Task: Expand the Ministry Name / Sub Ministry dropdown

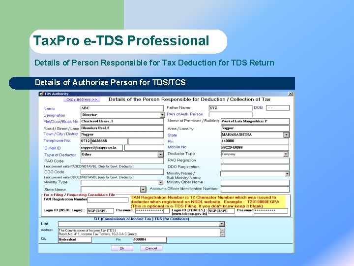Action: coord(287,174)
